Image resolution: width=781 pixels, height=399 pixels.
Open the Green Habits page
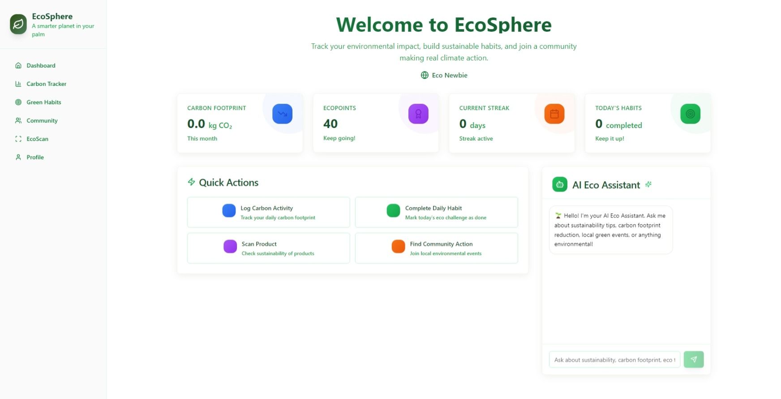(53, 102)
